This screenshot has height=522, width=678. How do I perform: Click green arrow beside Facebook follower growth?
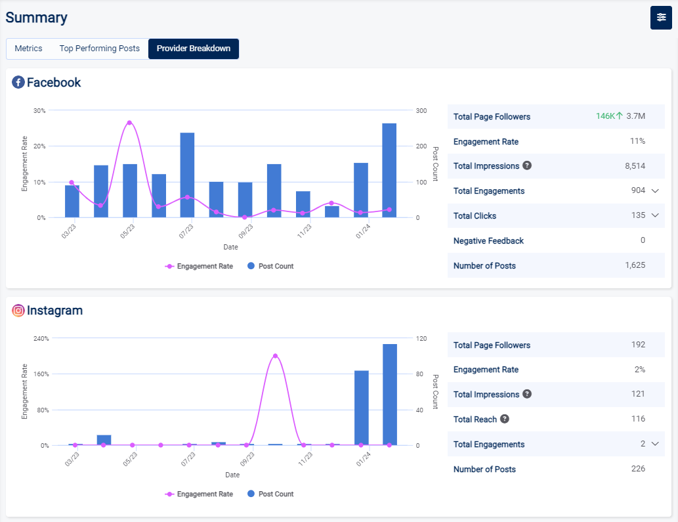click(x=619, y=116)
